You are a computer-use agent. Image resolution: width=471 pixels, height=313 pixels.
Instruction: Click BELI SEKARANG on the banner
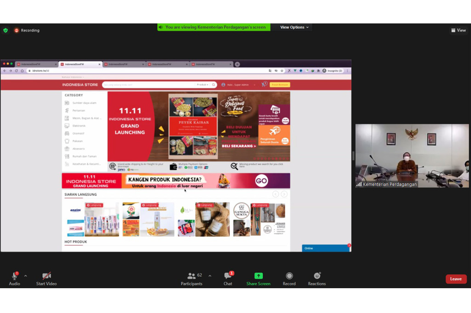point(239,146)
